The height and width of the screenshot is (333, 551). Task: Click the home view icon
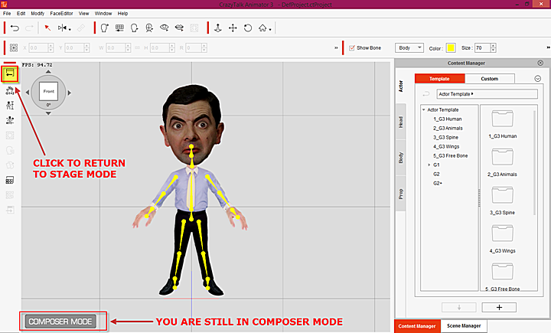point(263,28)
